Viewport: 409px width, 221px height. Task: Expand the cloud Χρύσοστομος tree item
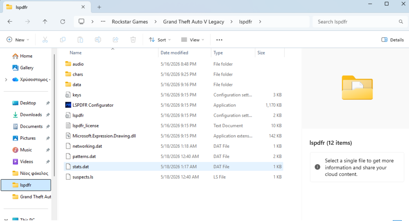(6, 79)
